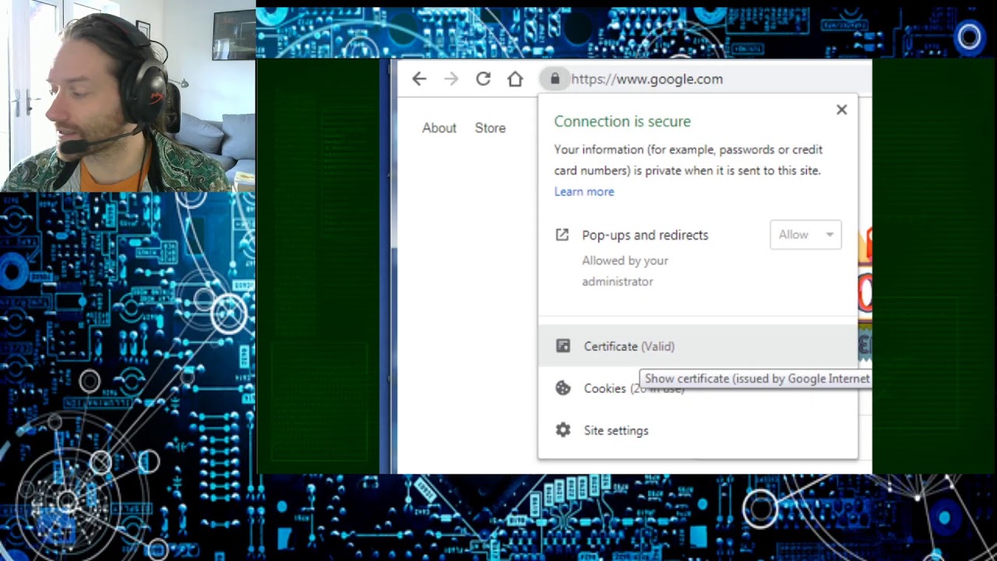Click the padlock site info icon
Viewport: 997px width, 561px height.
tap(555, 79)
